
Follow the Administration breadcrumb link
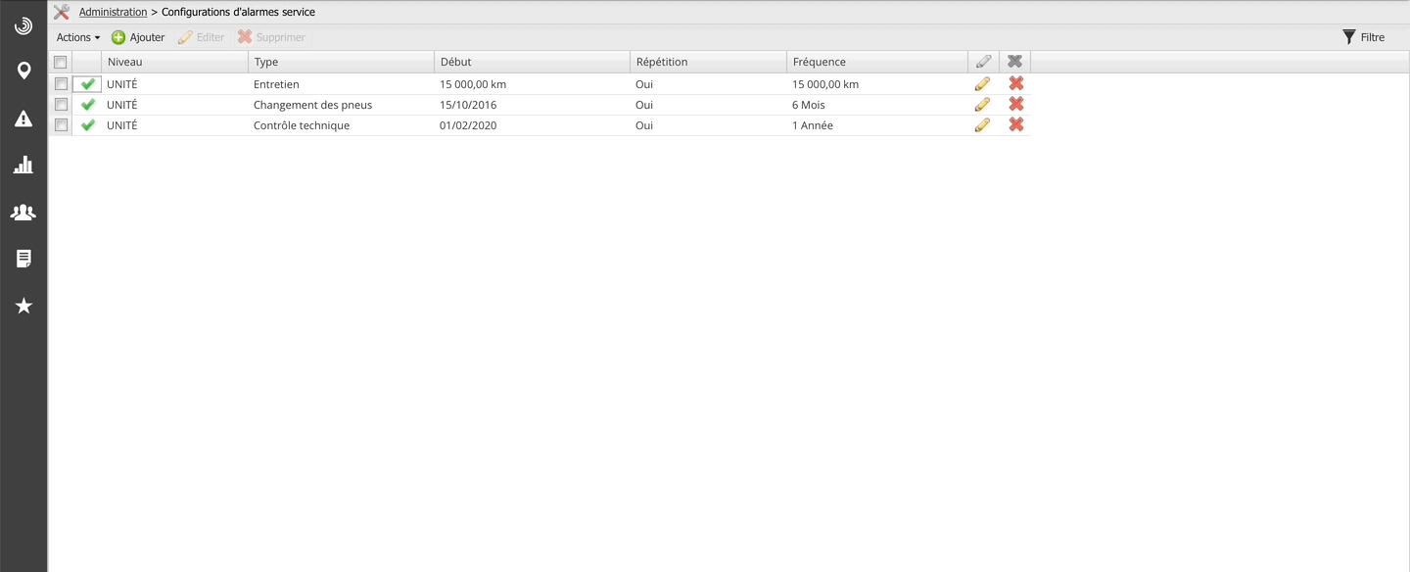[x=113, y=12]
